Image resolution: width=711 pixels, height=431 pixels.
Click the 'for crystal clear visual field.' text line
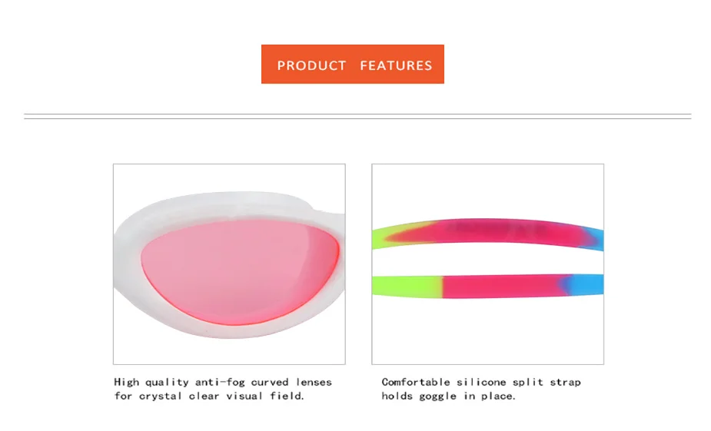209,396
